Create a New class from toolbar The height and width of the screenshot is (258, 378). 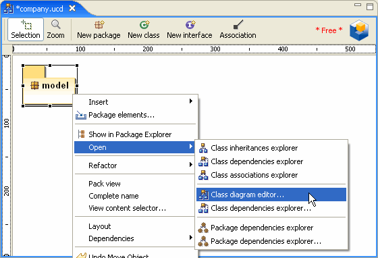[x=144, y=30]
